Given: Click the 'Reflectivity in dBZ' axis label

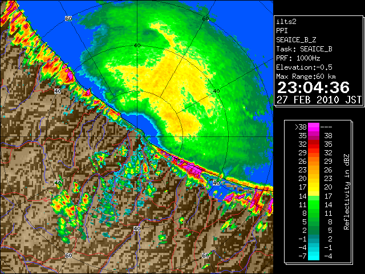Looking at the screenshot, I should point(347,192).
